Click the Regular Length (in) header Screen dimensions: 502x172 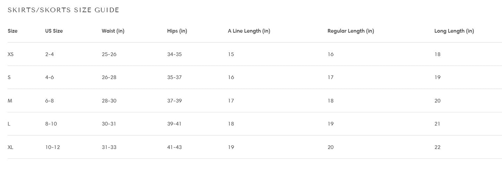click(x=351, y=31)
